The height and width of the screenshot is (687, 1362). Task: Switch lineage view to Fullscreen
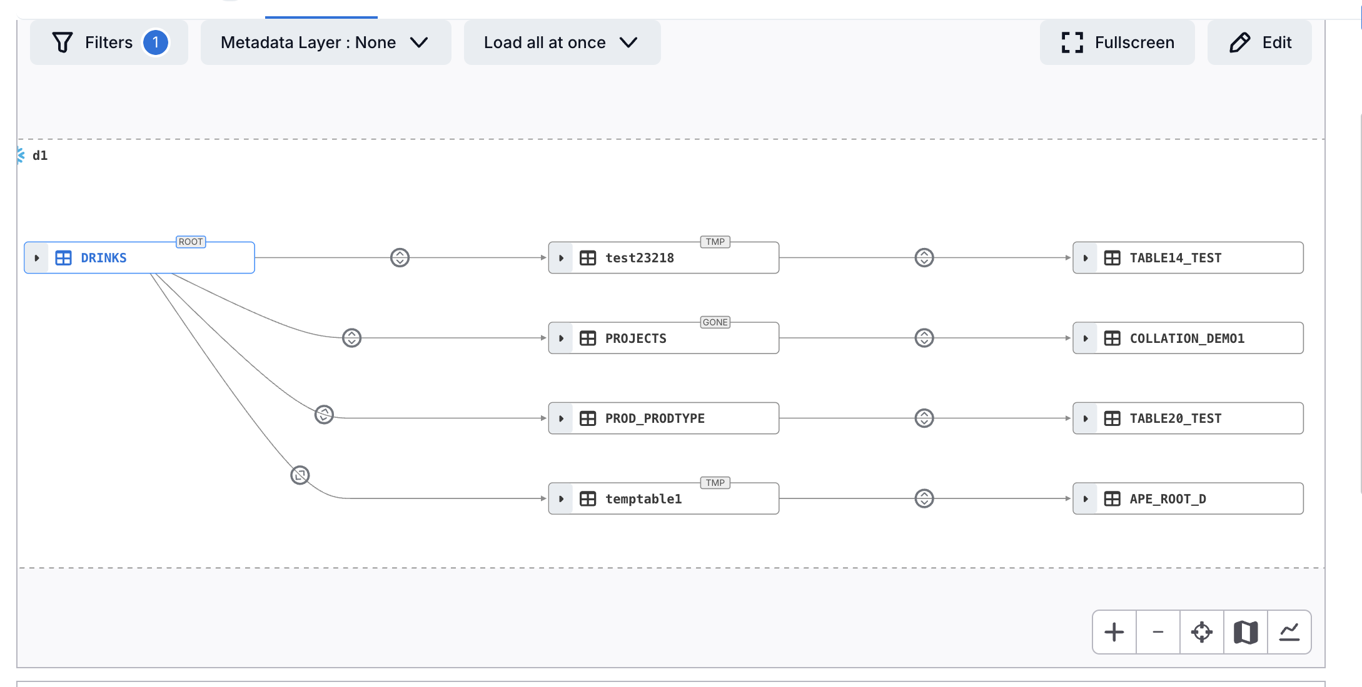click(1117, 42)
